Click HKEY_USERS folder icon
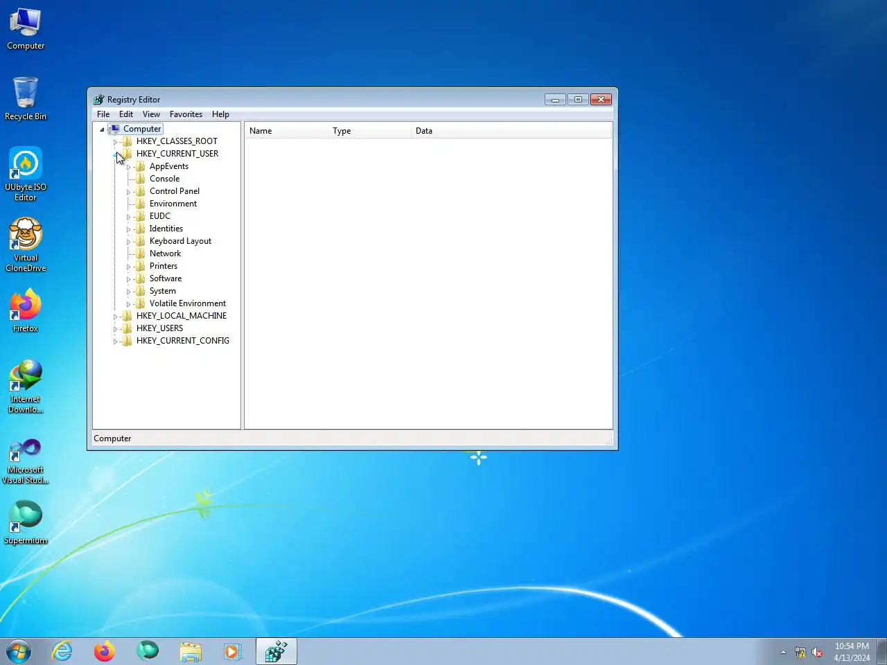 pyautogui.click(x=127, y=328)
